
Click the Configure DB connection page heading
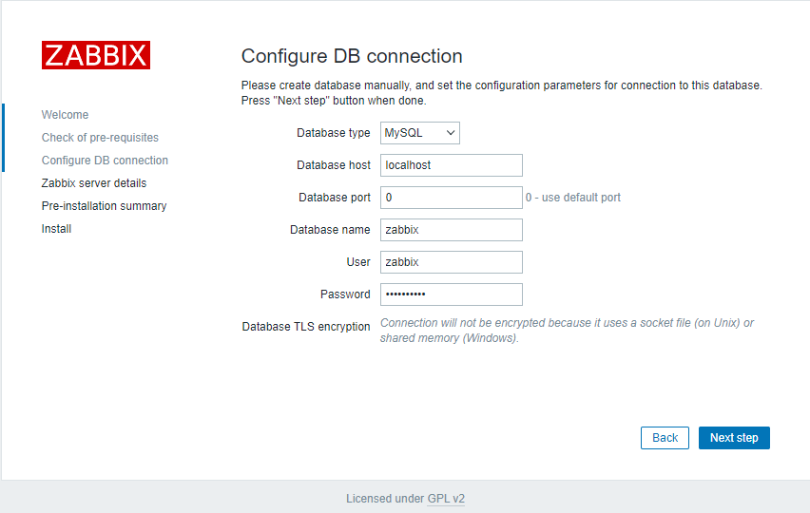pos(352,56)
